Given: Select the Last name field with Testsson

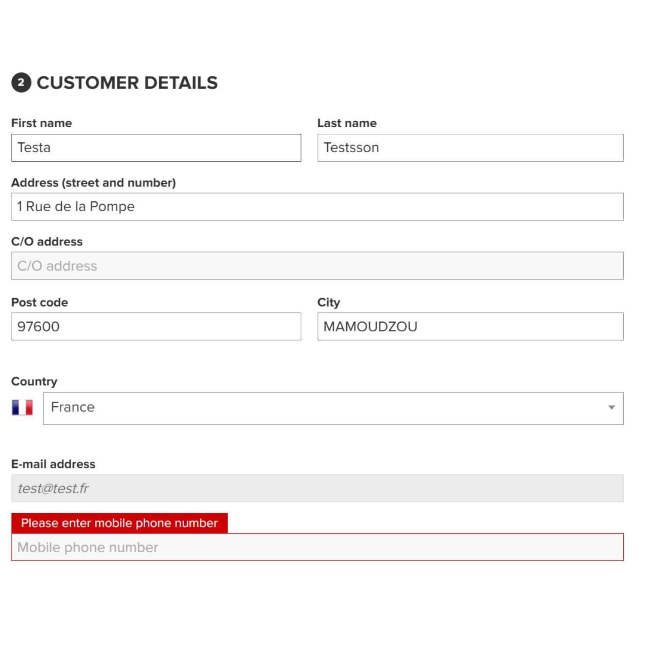Looking at the screenshot, I should [471, 148].
